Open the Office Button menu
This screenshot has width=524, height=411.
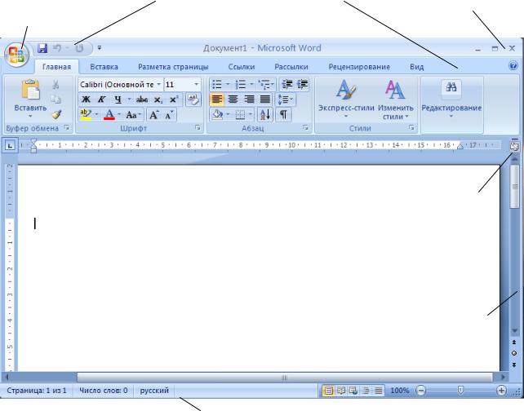click(x=16, y=55)
